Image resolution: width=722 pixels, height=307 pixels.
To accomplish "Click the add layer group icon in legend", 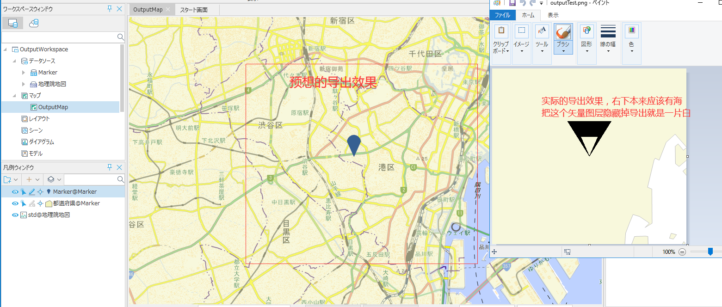I will (x=7, y=179).
